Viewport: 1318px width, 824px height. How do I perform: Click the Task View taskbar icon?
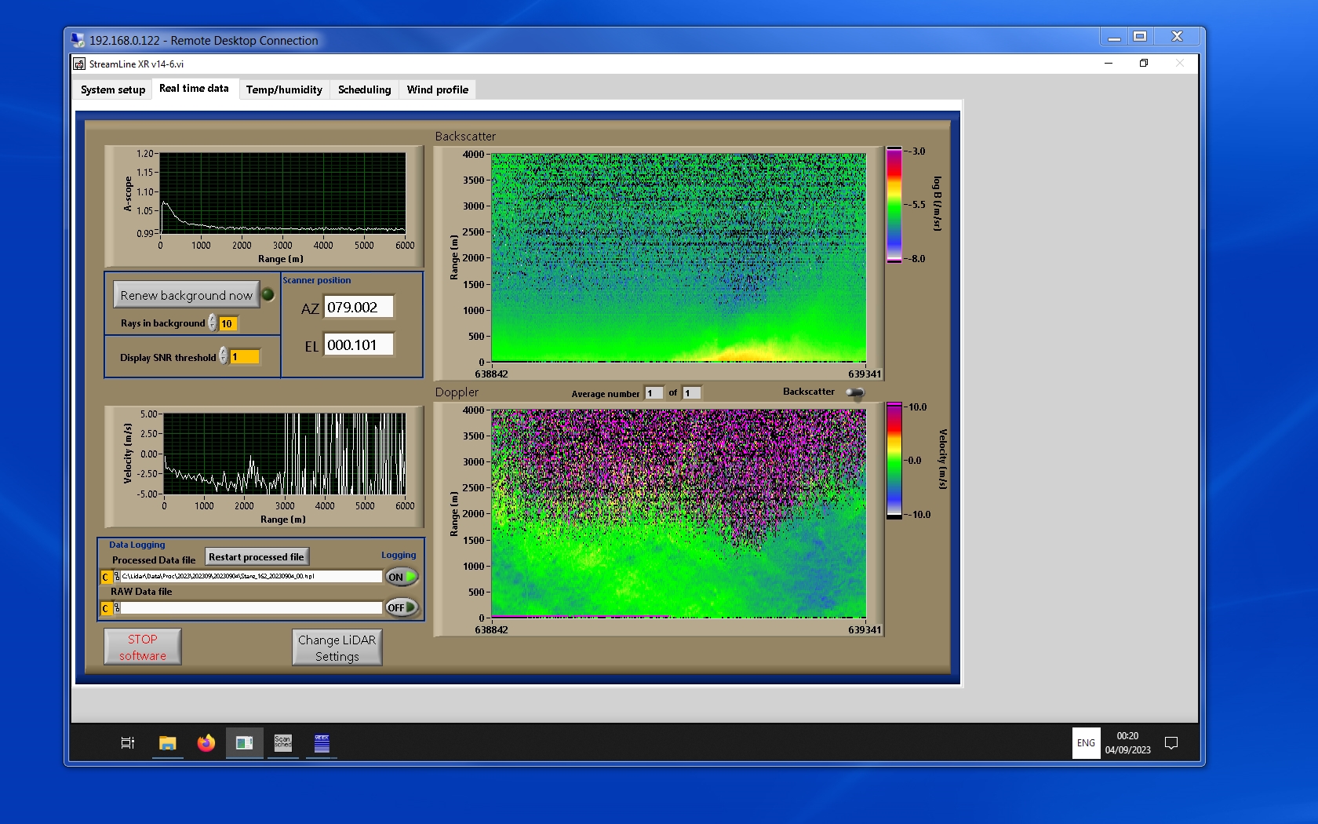128,742
